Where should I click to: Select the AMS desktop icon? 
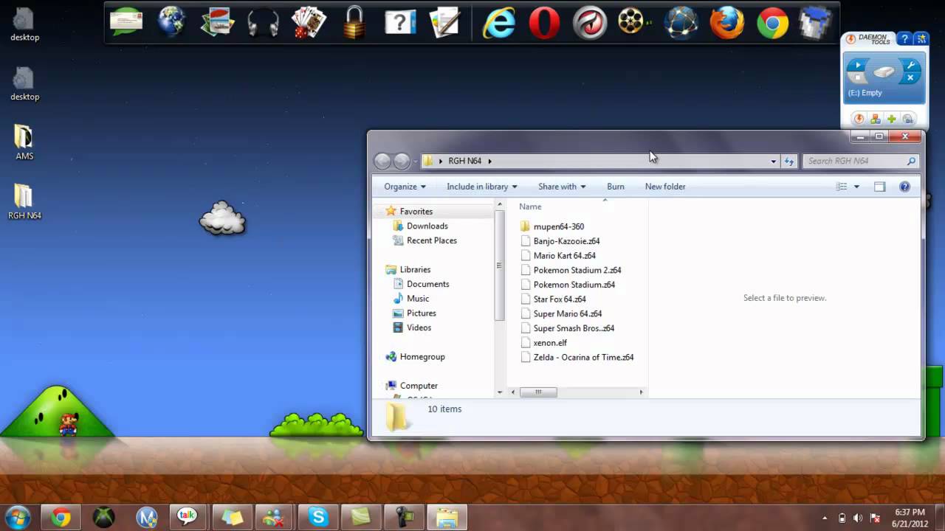point(24,142)
